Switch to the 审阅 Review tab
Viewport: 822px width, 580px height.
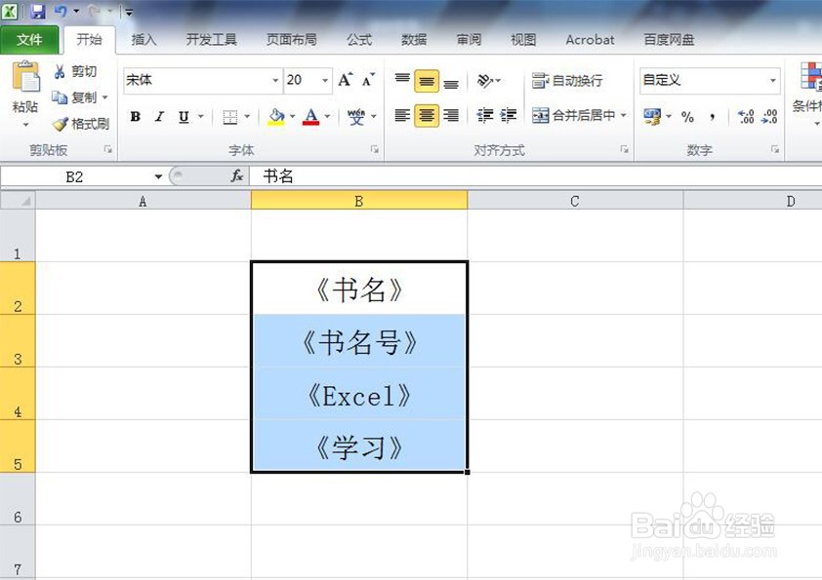[469, 40]
